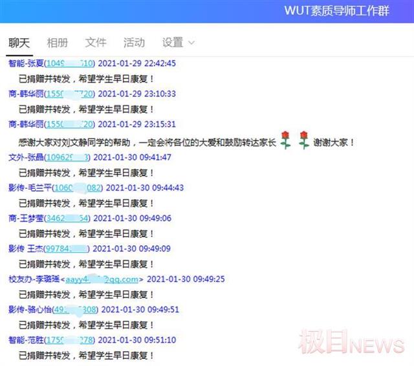Open the 设置 dropdown menu

pos(173,43)
